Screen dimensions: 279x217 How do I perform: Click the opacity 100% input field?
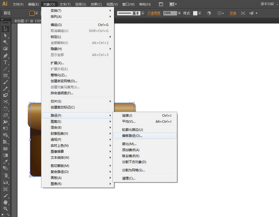point(170,13)
